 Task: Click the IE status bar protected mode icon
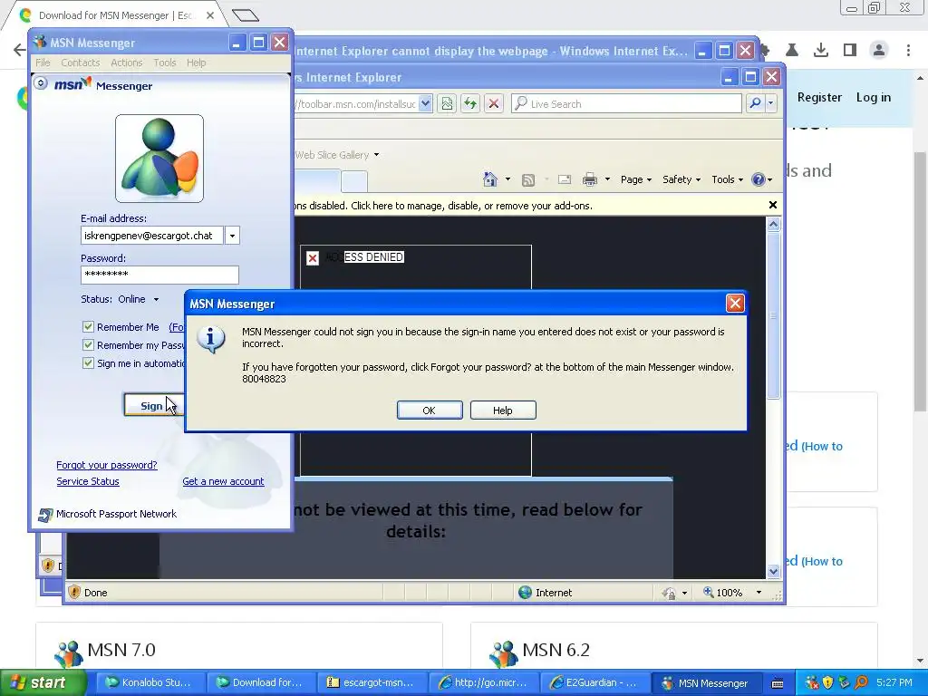(669, 593)
